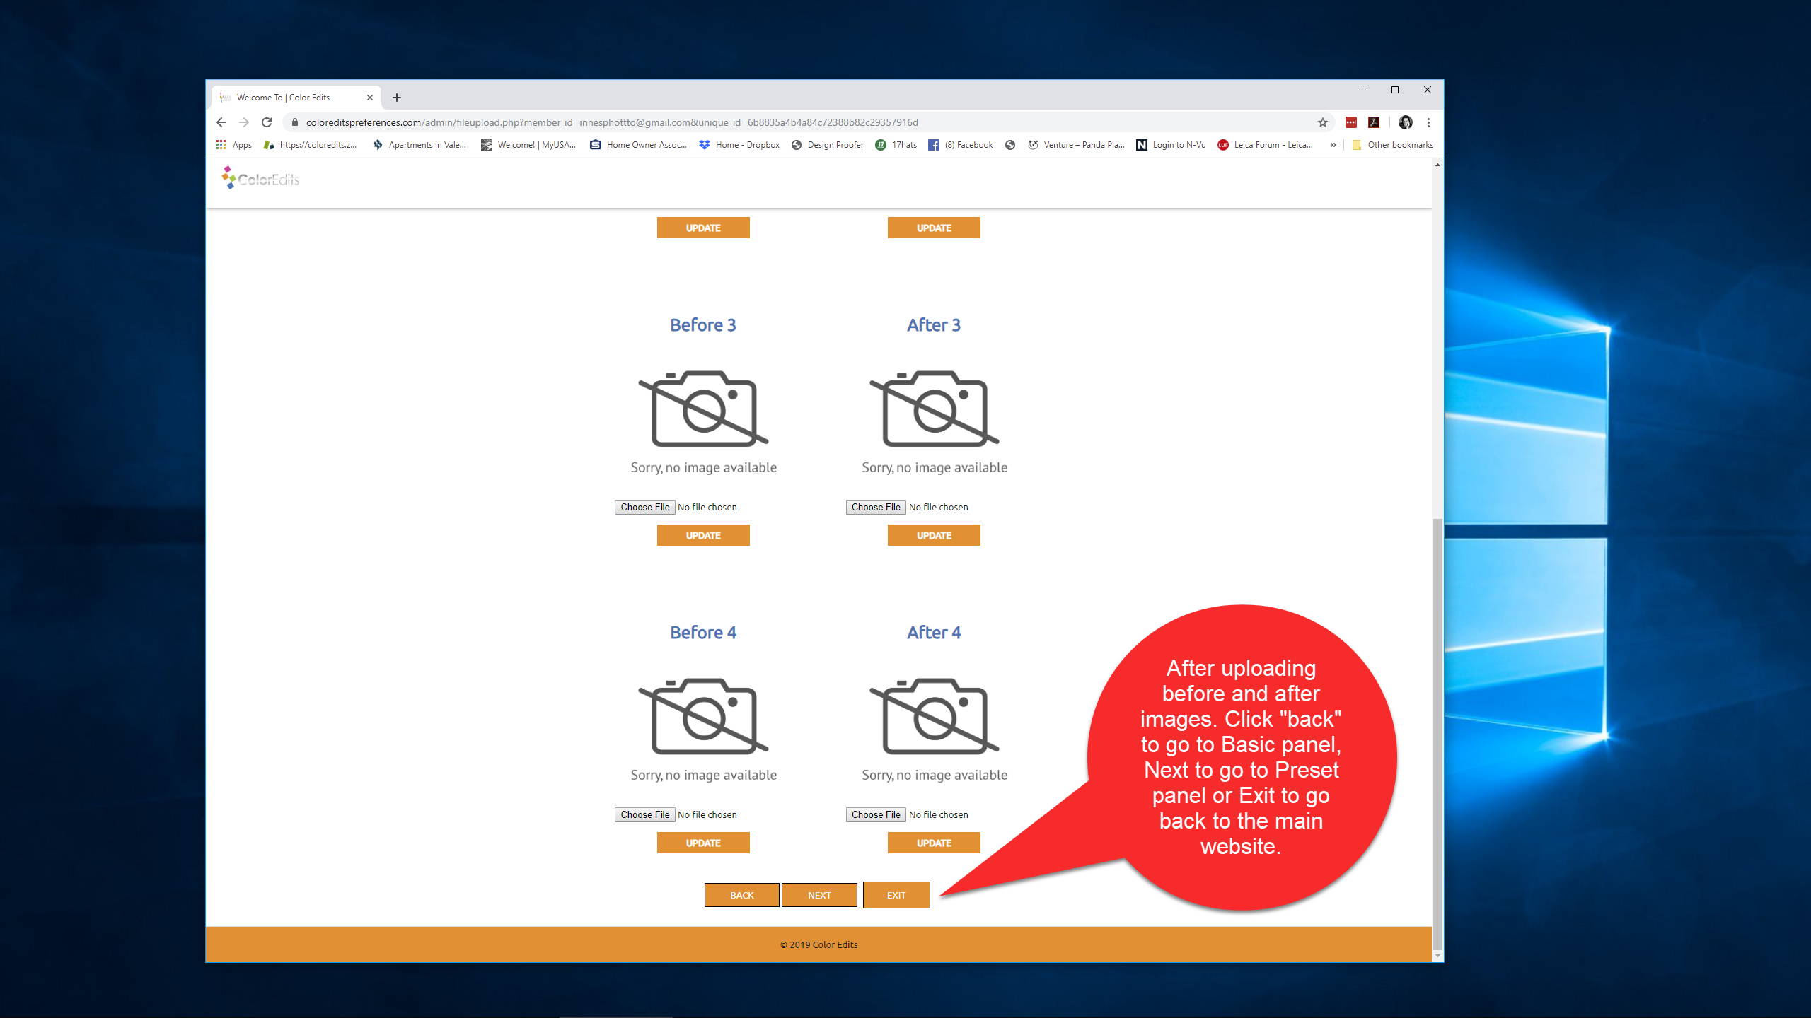Image resolution: width=1811 pixels, height=1018 pixels.
Task: Open the Apps bookmark
Action: click(234, 145)
